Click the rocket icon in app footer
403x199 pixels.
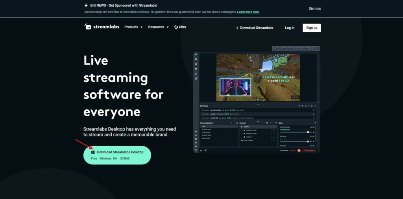pos(205,150)
